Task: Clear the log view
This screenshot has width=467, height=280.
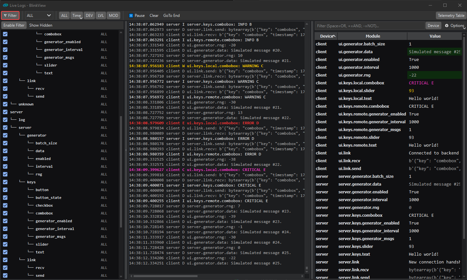Action: pyautogui.click(x=154, y=15)
